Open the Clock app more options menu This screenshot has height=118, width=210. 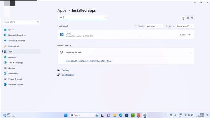pos(189,35)
